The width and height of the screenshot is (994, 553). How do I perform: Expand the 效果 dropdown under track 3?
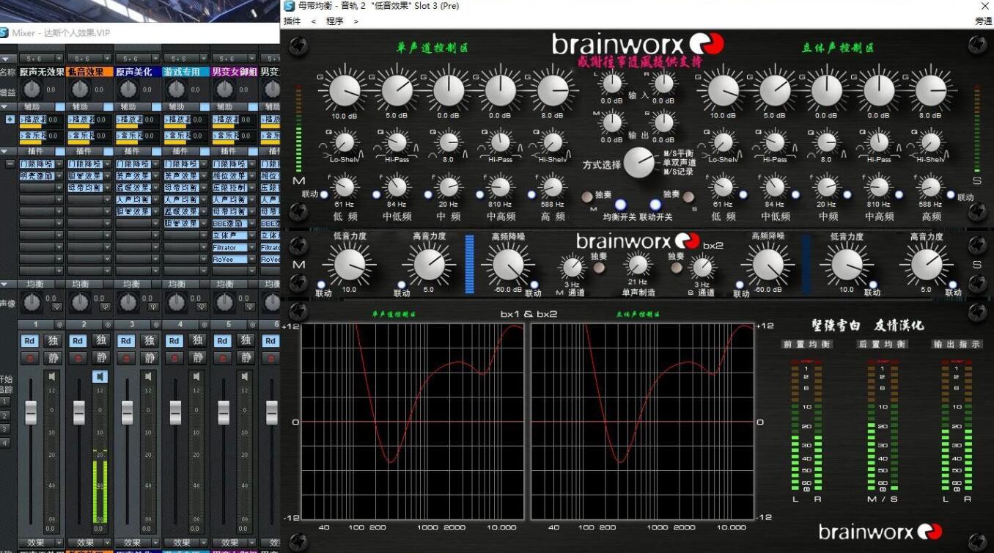coord(155,543)
